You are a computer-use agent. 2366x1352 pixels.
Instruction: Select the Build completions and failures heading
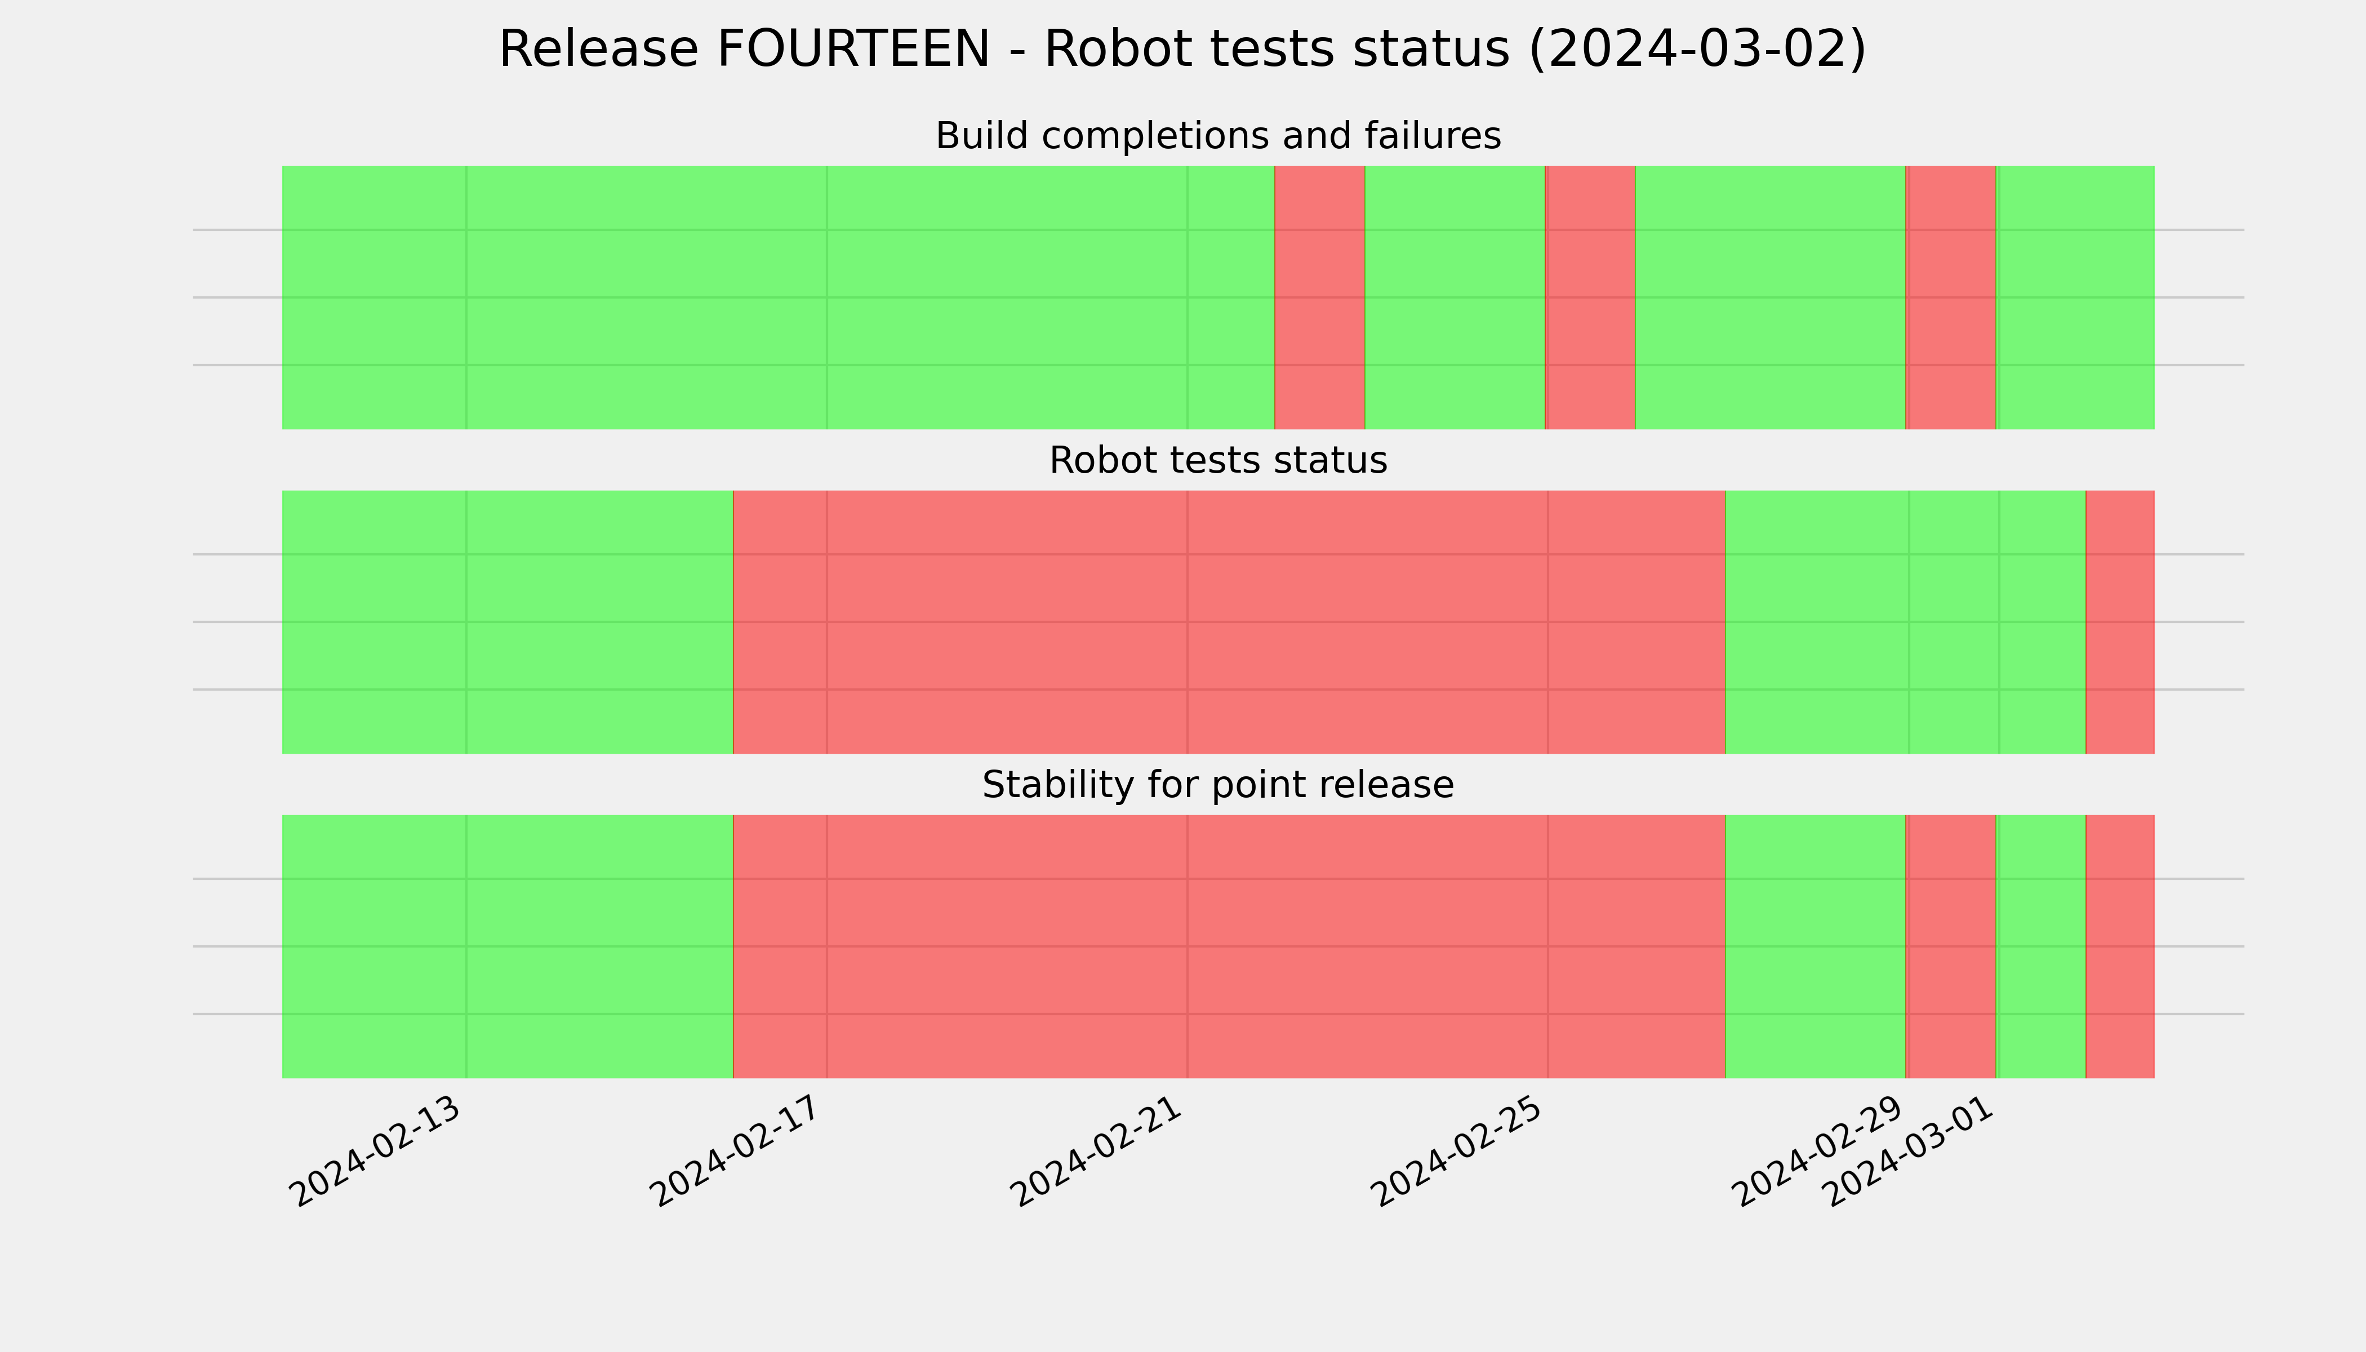(x=1217, y=136)
